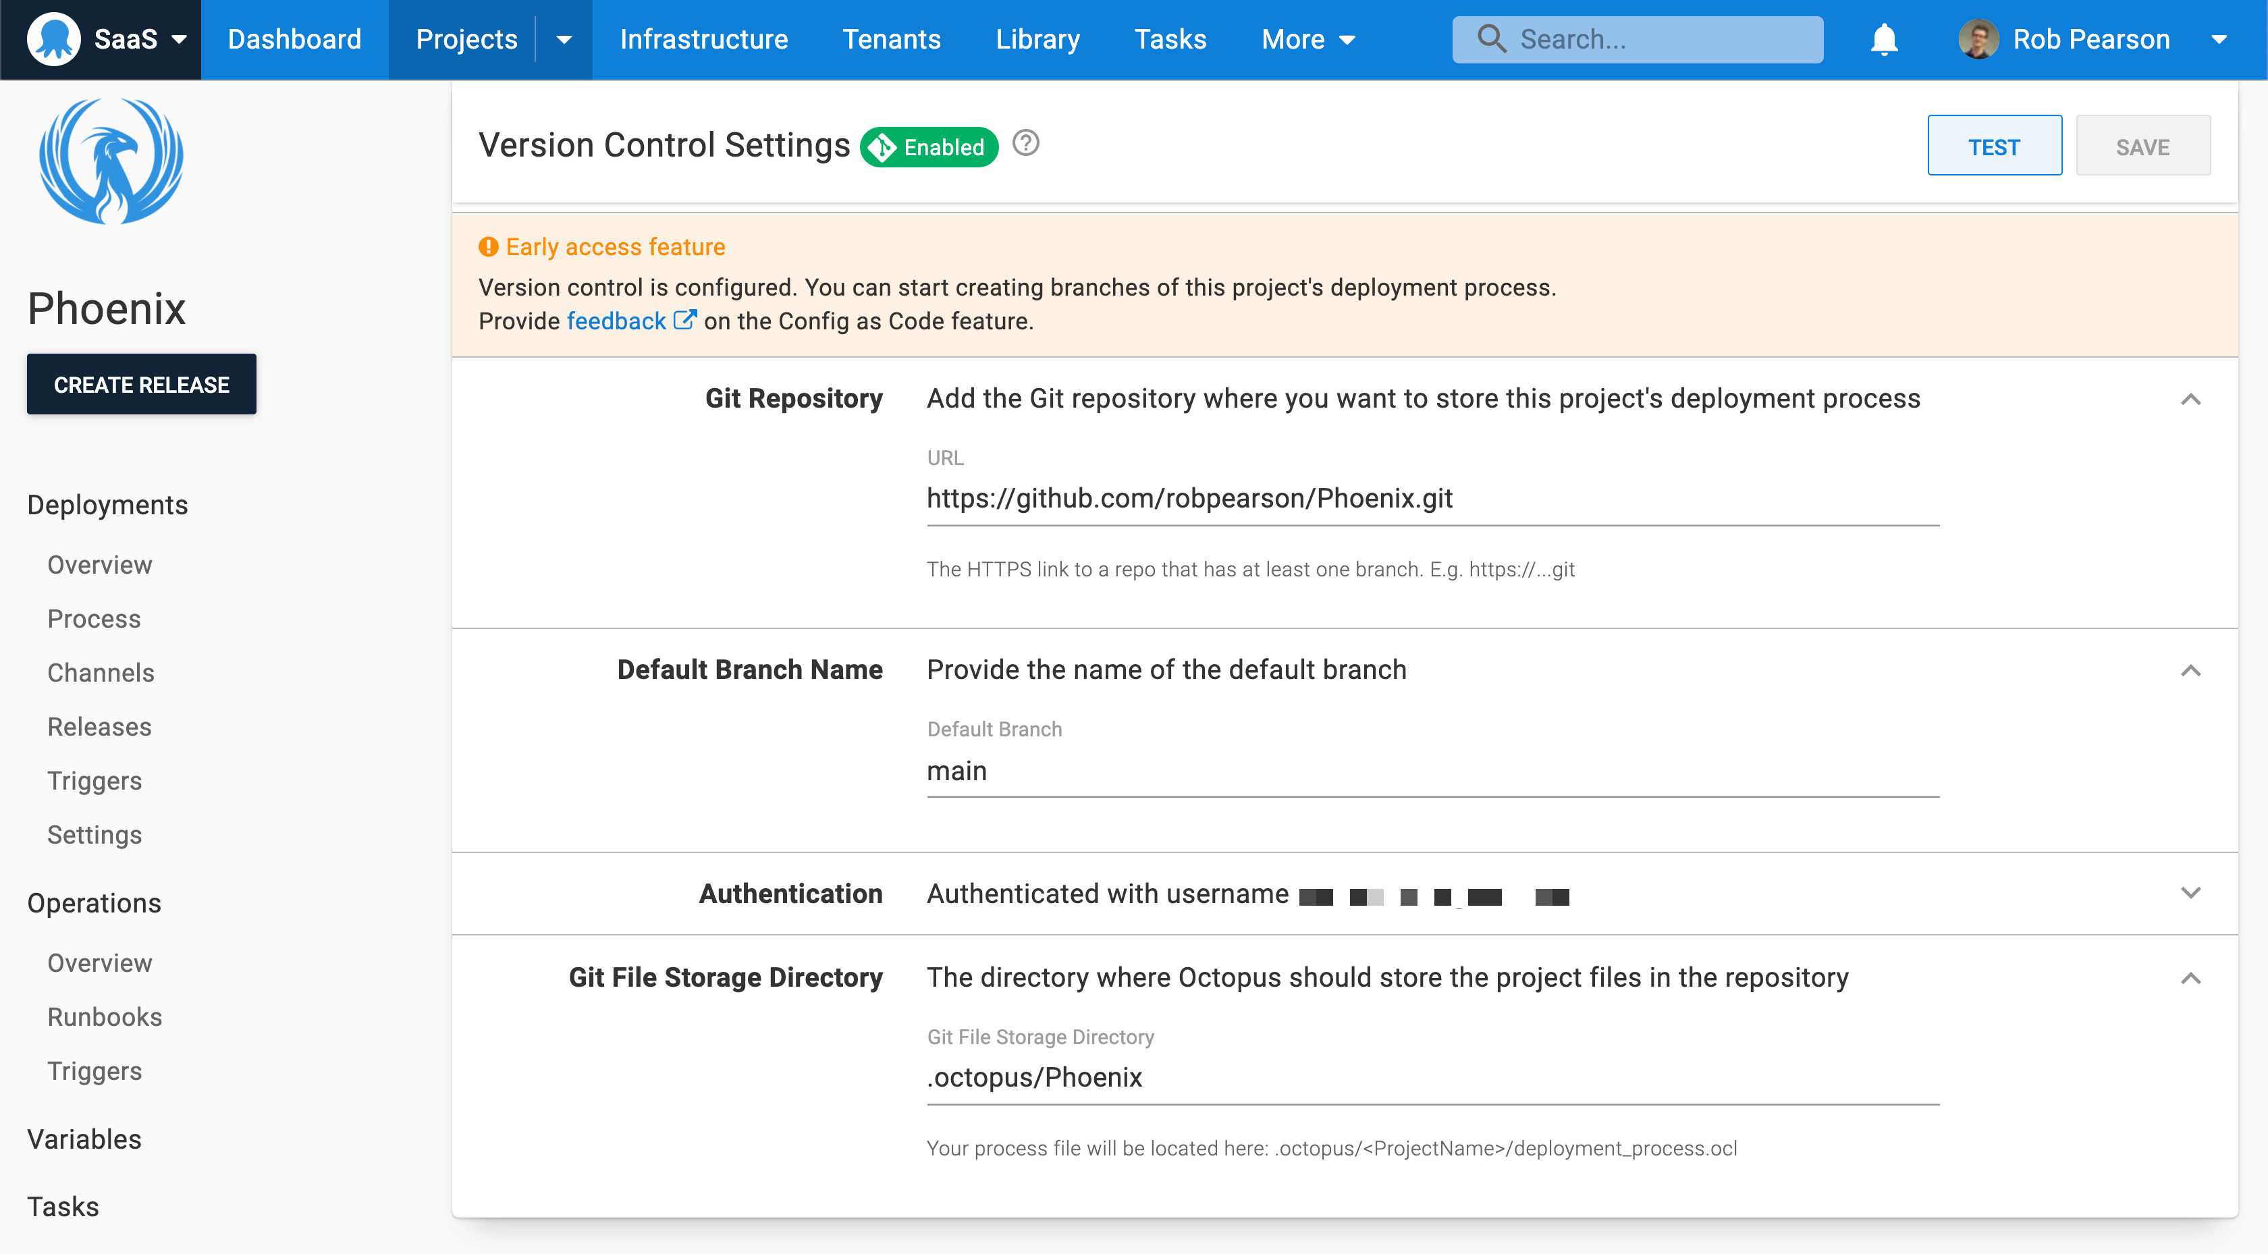Click the TEST button

[1994, 145]
